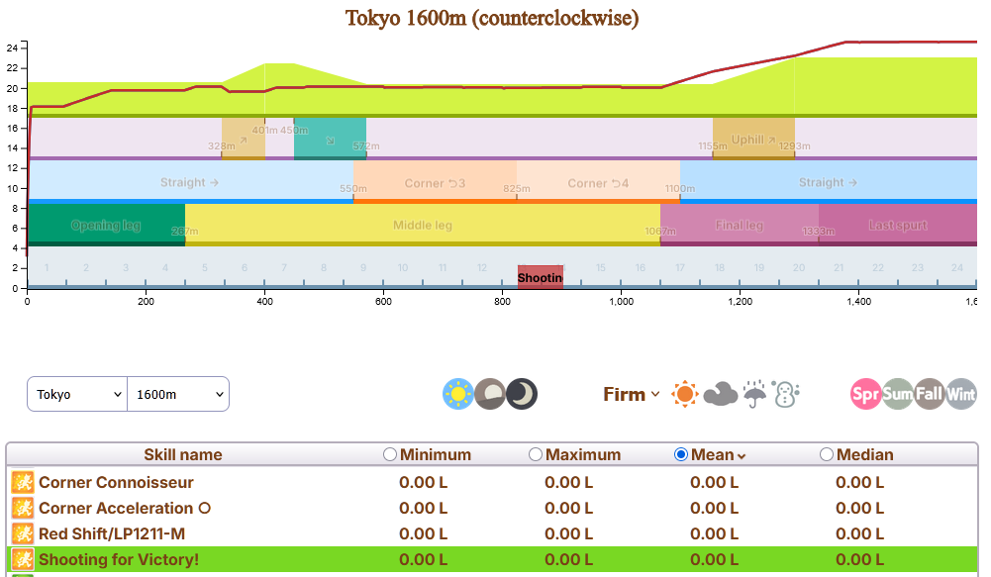991x577 pixels.
Task: Click teal downhill slope segment
Action: 330,139
